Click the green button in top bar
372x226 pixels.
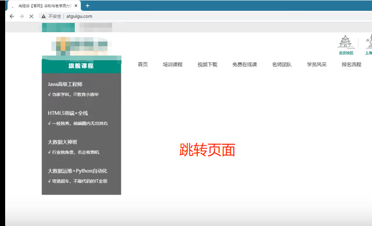point(58,28)
